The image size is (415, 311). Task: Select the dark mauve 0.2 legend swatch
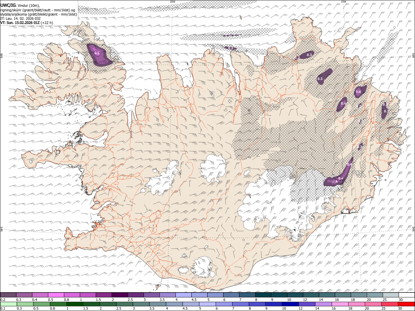point(8,295)
